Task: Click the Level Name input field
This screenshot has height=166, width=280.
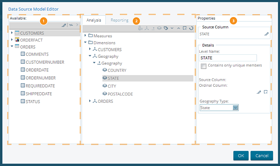Action: pyautogui.click(x=228, y=58)
